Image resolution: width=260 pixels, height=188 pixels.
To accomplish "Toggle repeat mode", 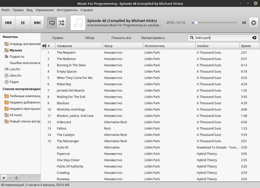I will [x=52, y=23].
